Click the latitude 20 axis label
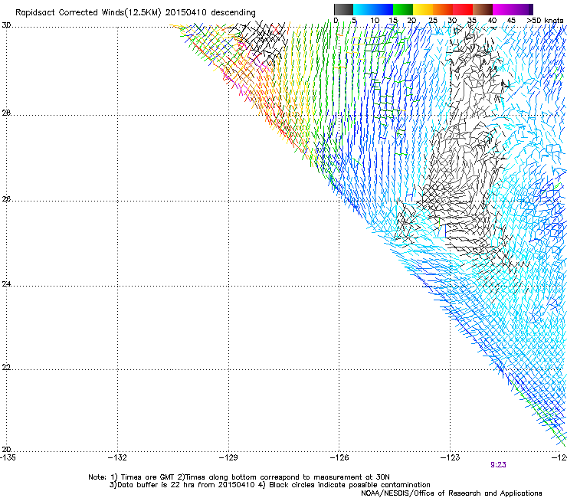This screenshot has height=498, width=567. click(x=6, y=450)
